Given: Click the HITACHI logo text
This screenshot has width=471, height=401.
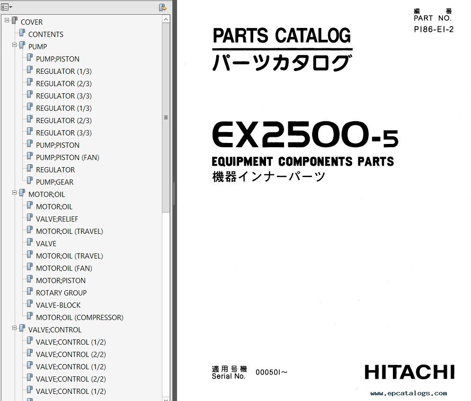Looking at the screenshot, I should pos(409,372).
